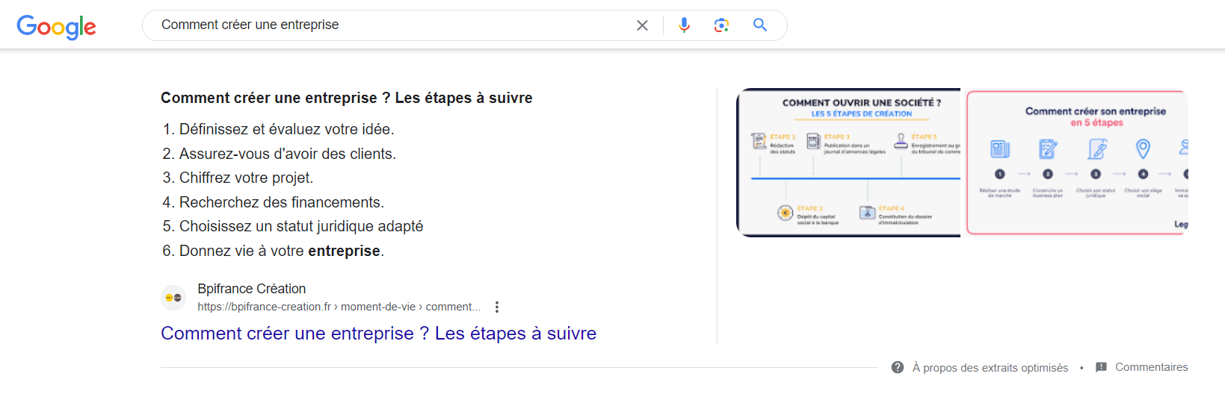This screenshot has height=397, width=1225.
Task: Click the Commentaires link
Action: 1151,367
